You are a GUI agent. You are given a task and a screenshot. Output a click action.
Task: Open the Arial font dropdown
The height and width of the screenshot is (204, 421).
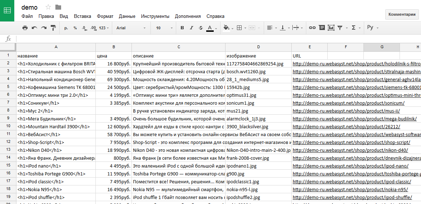point(131,28)
